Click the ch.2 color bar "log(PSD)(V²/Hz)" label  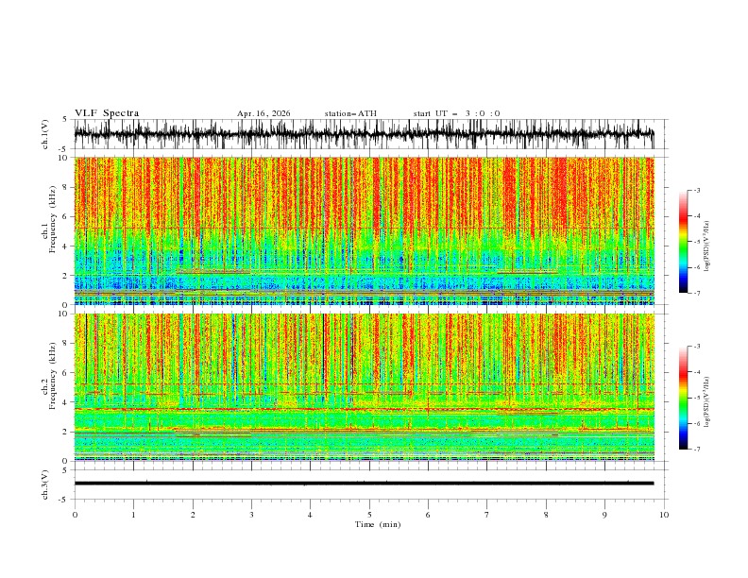[707, 401]
